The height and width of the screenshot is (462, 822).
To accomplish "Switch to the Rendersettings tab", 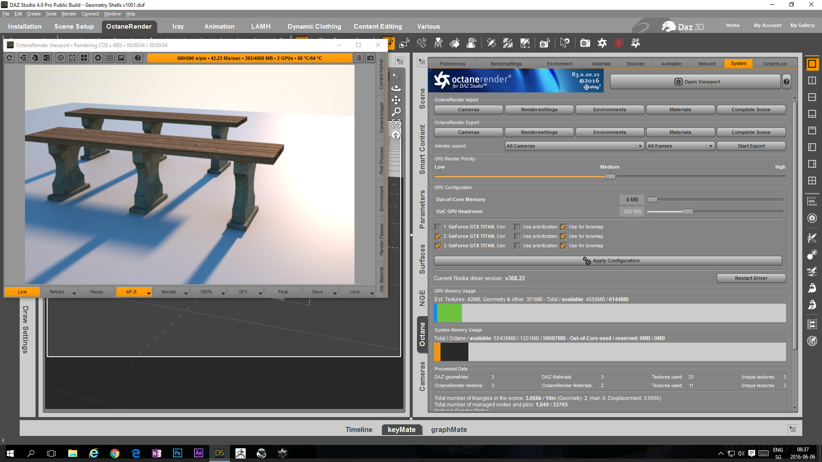I will tap(506, 64).
